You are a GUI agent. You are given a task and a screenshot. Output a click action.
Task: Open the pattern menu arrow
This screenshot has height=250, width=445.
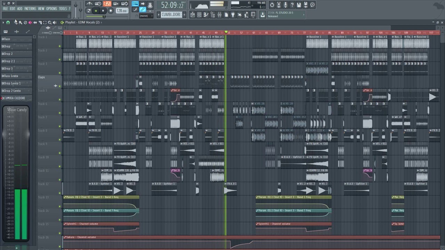(x=159, y=15)
